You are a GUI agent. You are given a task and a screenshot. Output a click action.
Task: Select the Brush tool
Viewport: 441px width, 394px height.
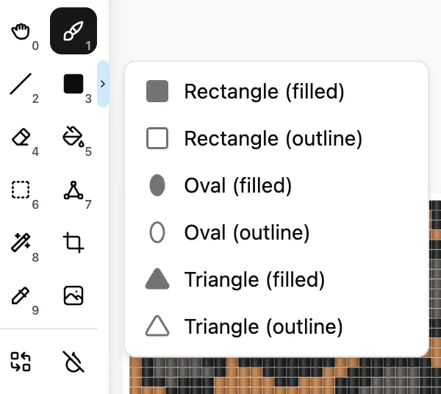(73, 31)
